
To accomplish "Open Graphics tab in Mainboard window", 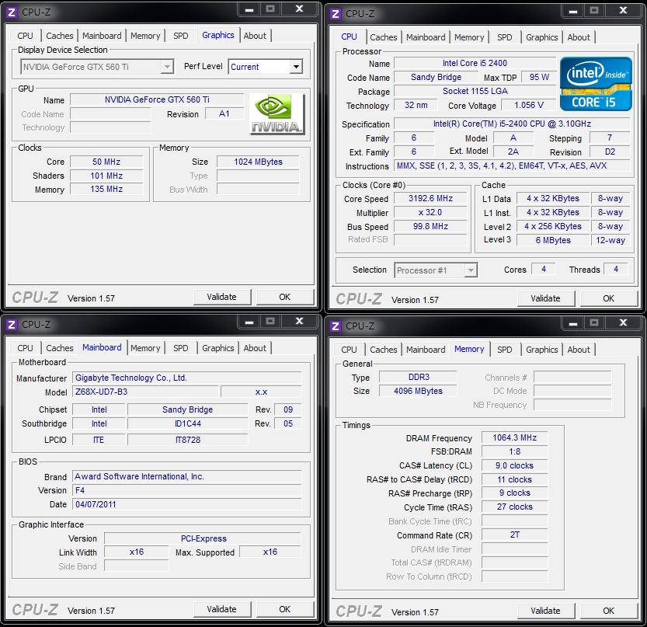I will [217, 348].
